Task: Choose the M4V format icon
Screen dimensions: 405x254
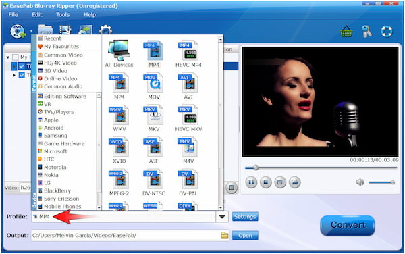Action: (x=188, y=150)
